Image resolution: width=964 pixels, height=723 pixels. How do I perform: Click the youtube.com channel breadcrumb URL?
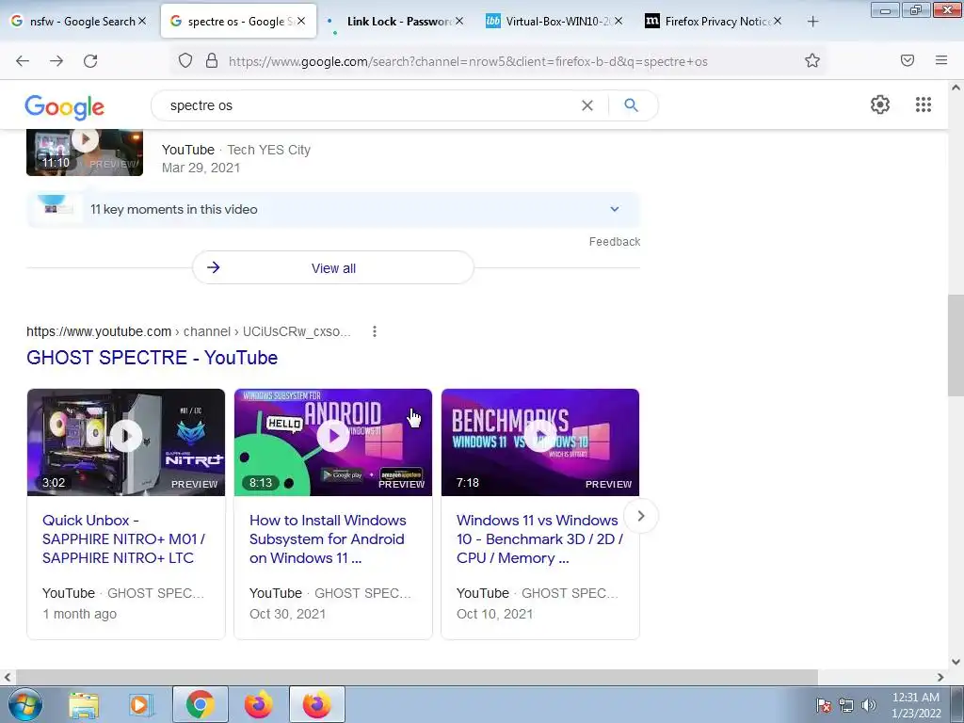[x=188, y=332]
